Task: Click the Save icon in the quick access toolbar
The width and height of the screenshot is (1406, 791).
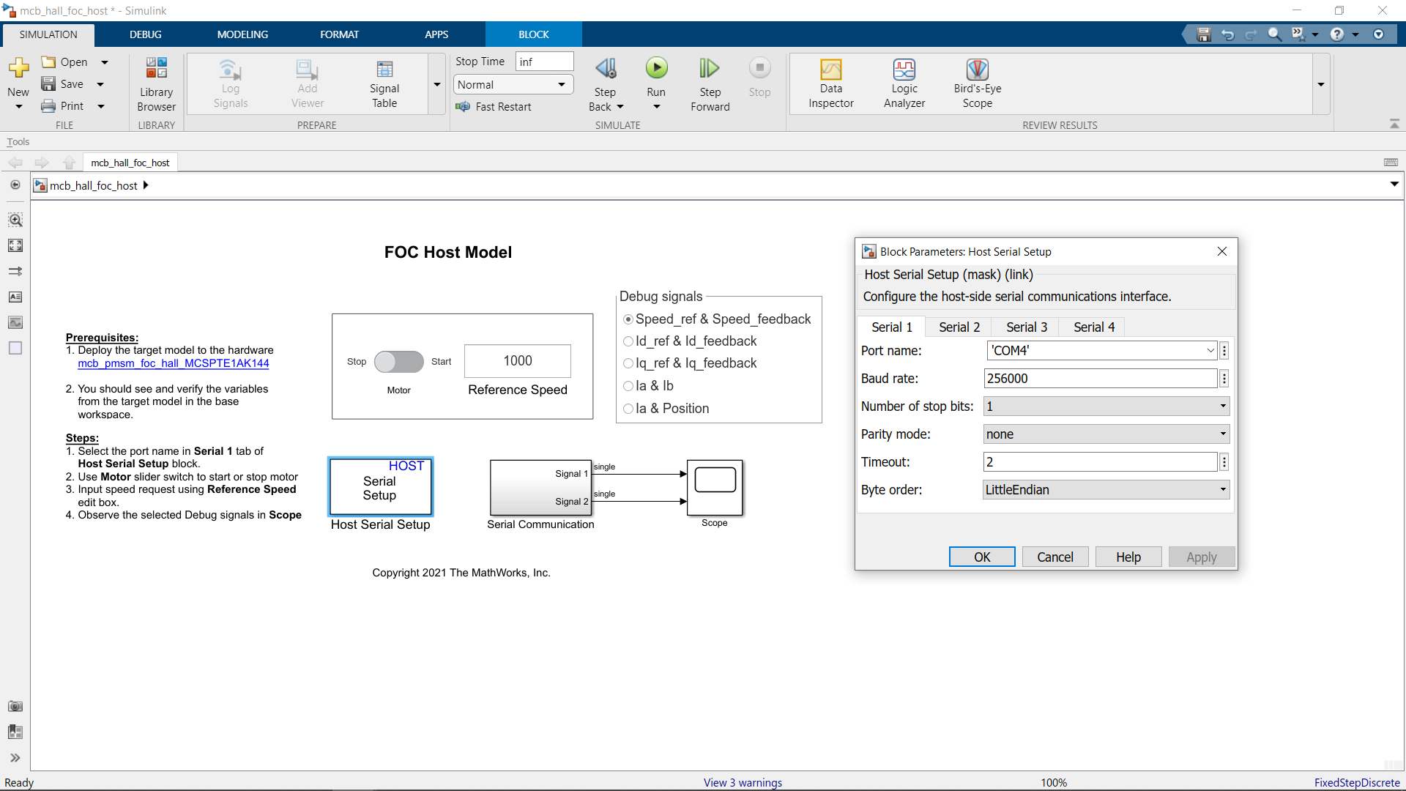Action: click(1203, 34)
